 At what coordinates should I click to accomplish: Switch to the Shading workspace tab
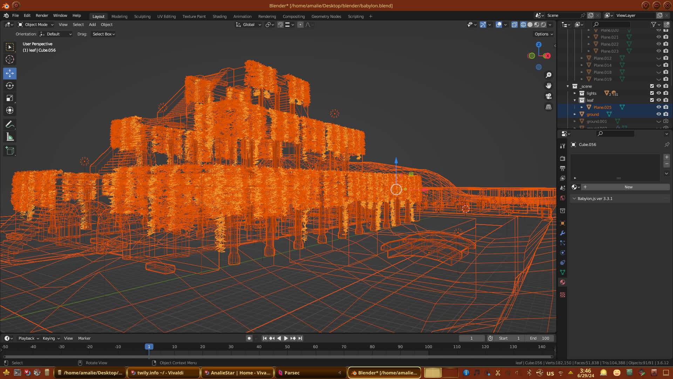(219, 16)
